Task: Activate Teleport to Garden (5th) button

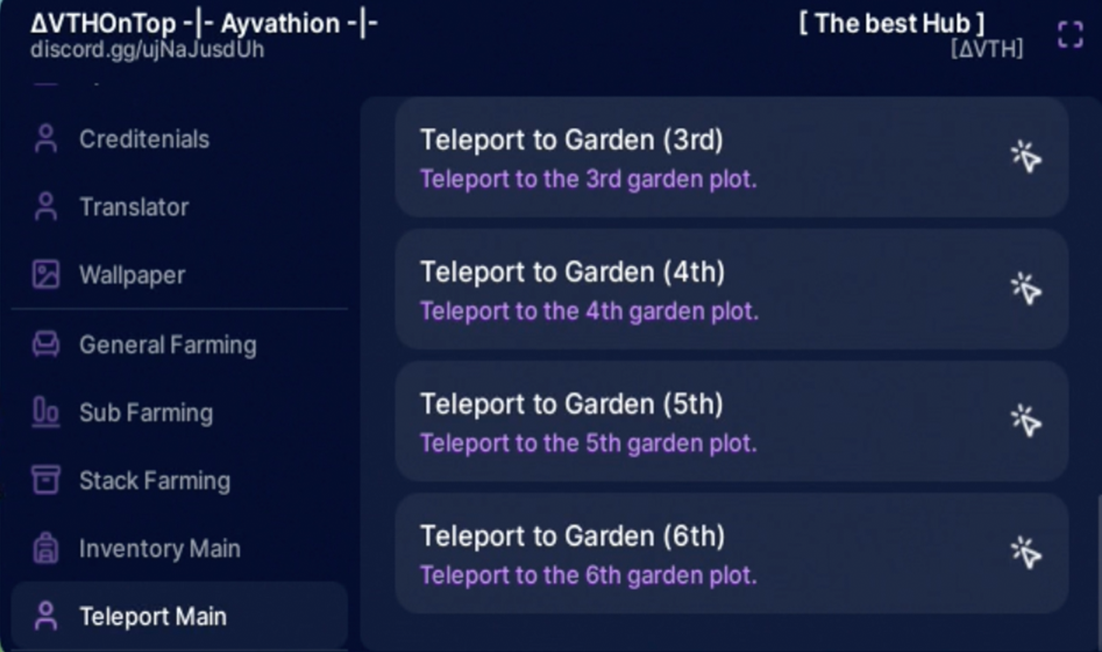Action: point(732,421)
